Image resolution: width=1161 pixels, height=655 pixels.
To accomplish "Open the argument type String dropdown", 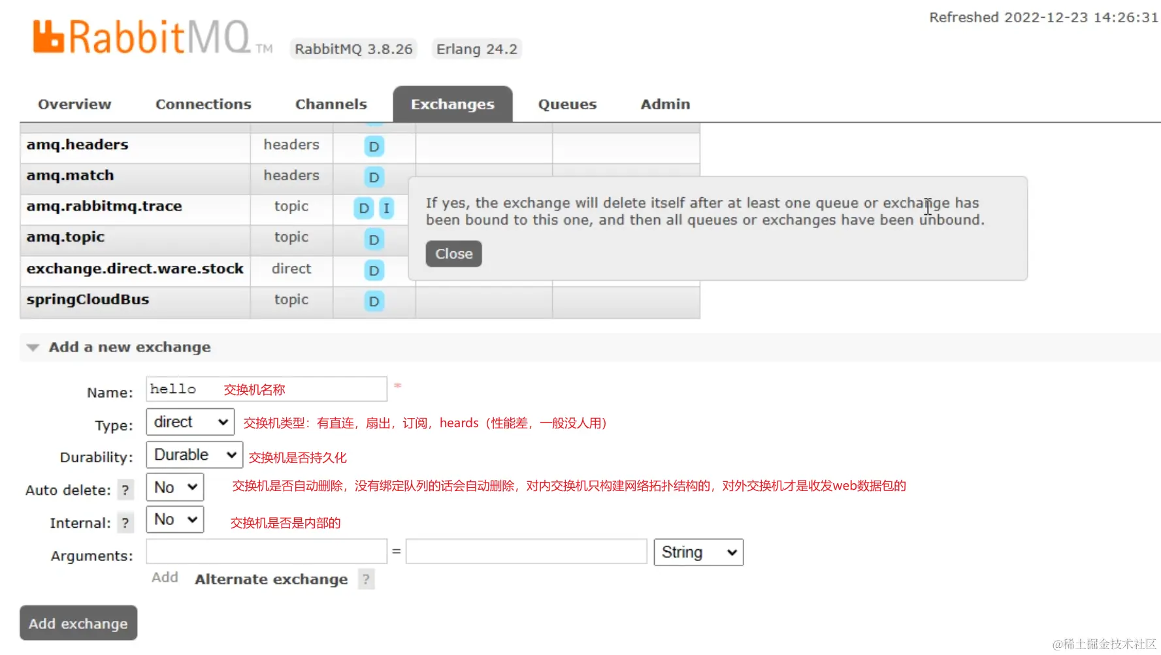I will pos(698,552).
